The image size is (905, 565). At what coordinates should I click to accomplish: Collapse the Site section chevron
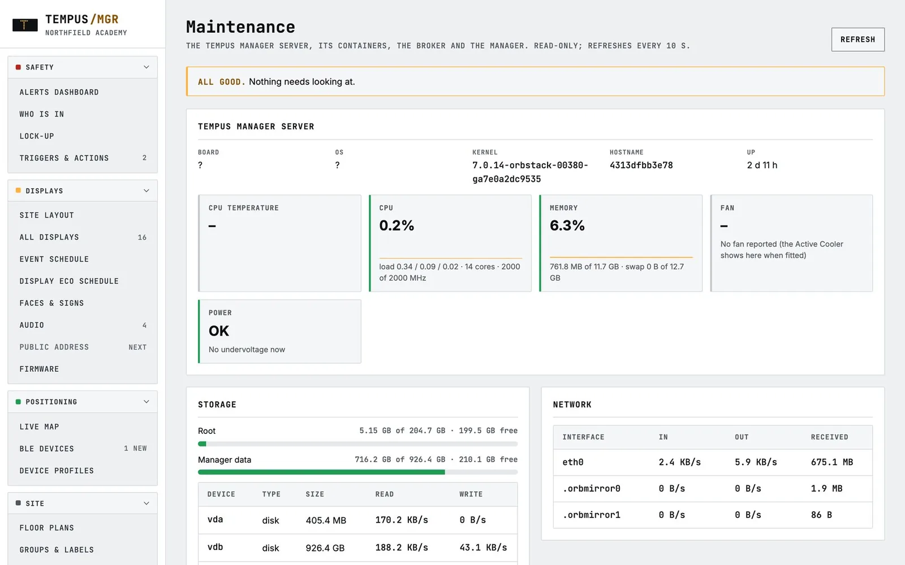point(146,503)
